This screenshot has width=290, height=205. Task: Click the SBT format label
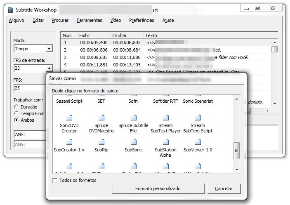101,101
